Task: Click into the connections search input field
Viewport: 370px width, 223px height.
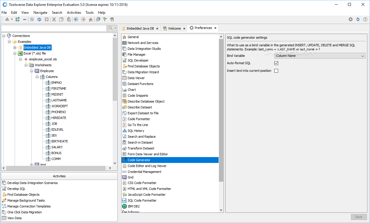Action: coord(54,28)
